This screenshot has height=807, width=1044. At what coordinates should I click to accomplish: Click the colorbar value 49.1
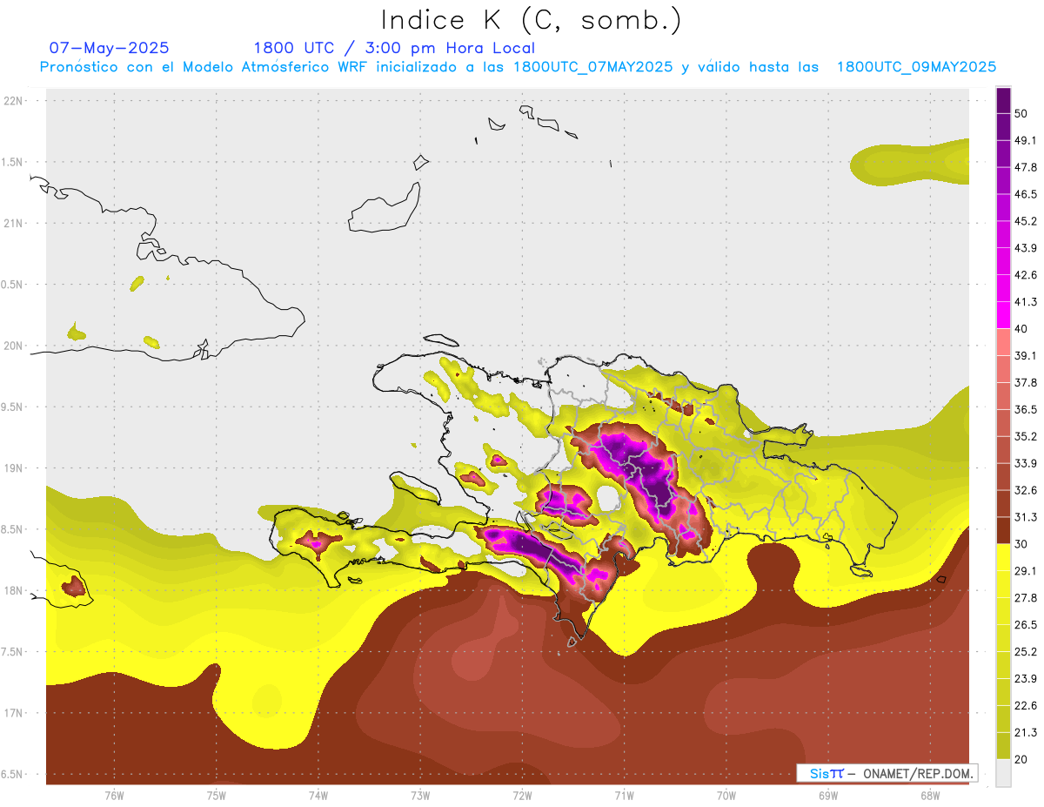tap(1025, 140)
